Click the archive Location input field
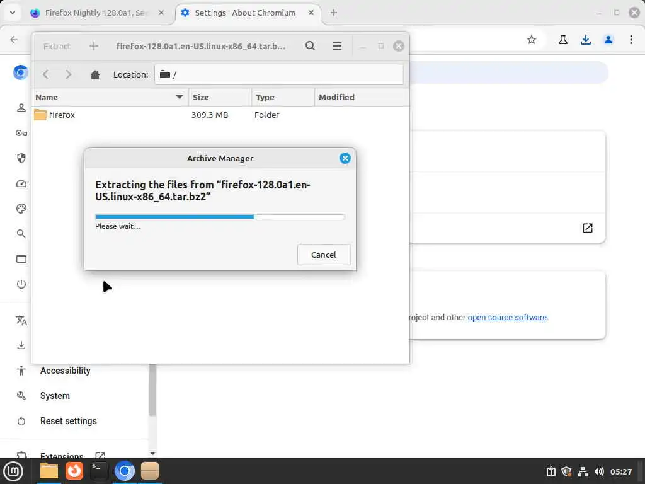Viewport: 645px width, 484px height. click(x=279, y=74)
